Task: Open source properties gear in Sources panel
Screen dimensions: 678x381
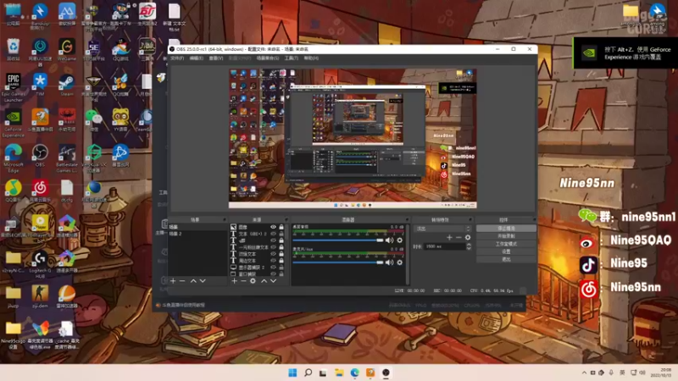Action: point(253,281)
